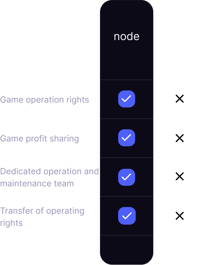Click the Game profit sharing text
The image size is (203, 265).
(39, 139)
